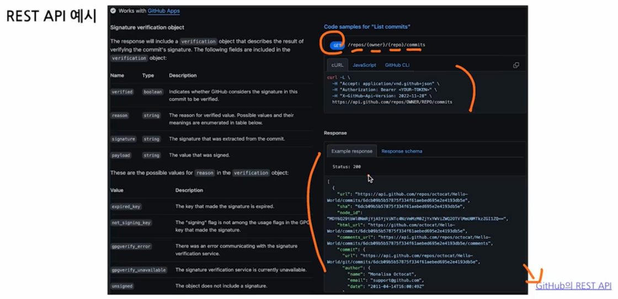
Task: Click the boolean type label
Action: click(152, 91)
